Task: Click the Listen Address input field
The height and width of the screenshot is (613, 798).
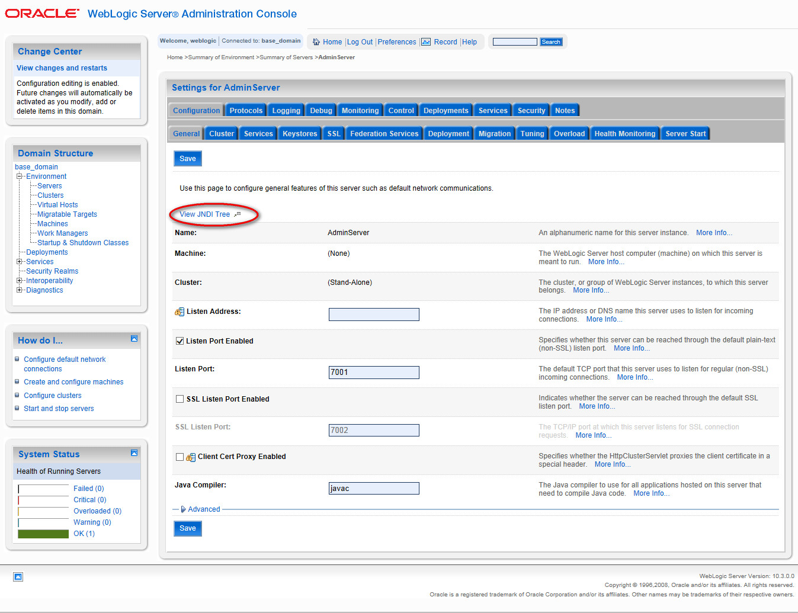Action: click(374, 314)
